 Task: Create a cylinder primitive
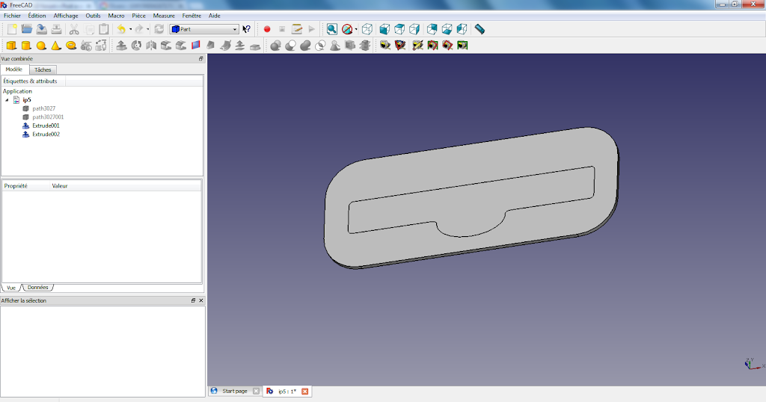tap(26, 46)
